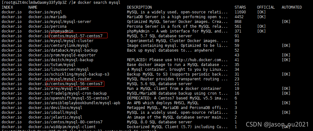The width and height of the screenshot is (313, 131).
Task: Click the automated [OK] mark for mysql-server
Action: coord(286,22)
